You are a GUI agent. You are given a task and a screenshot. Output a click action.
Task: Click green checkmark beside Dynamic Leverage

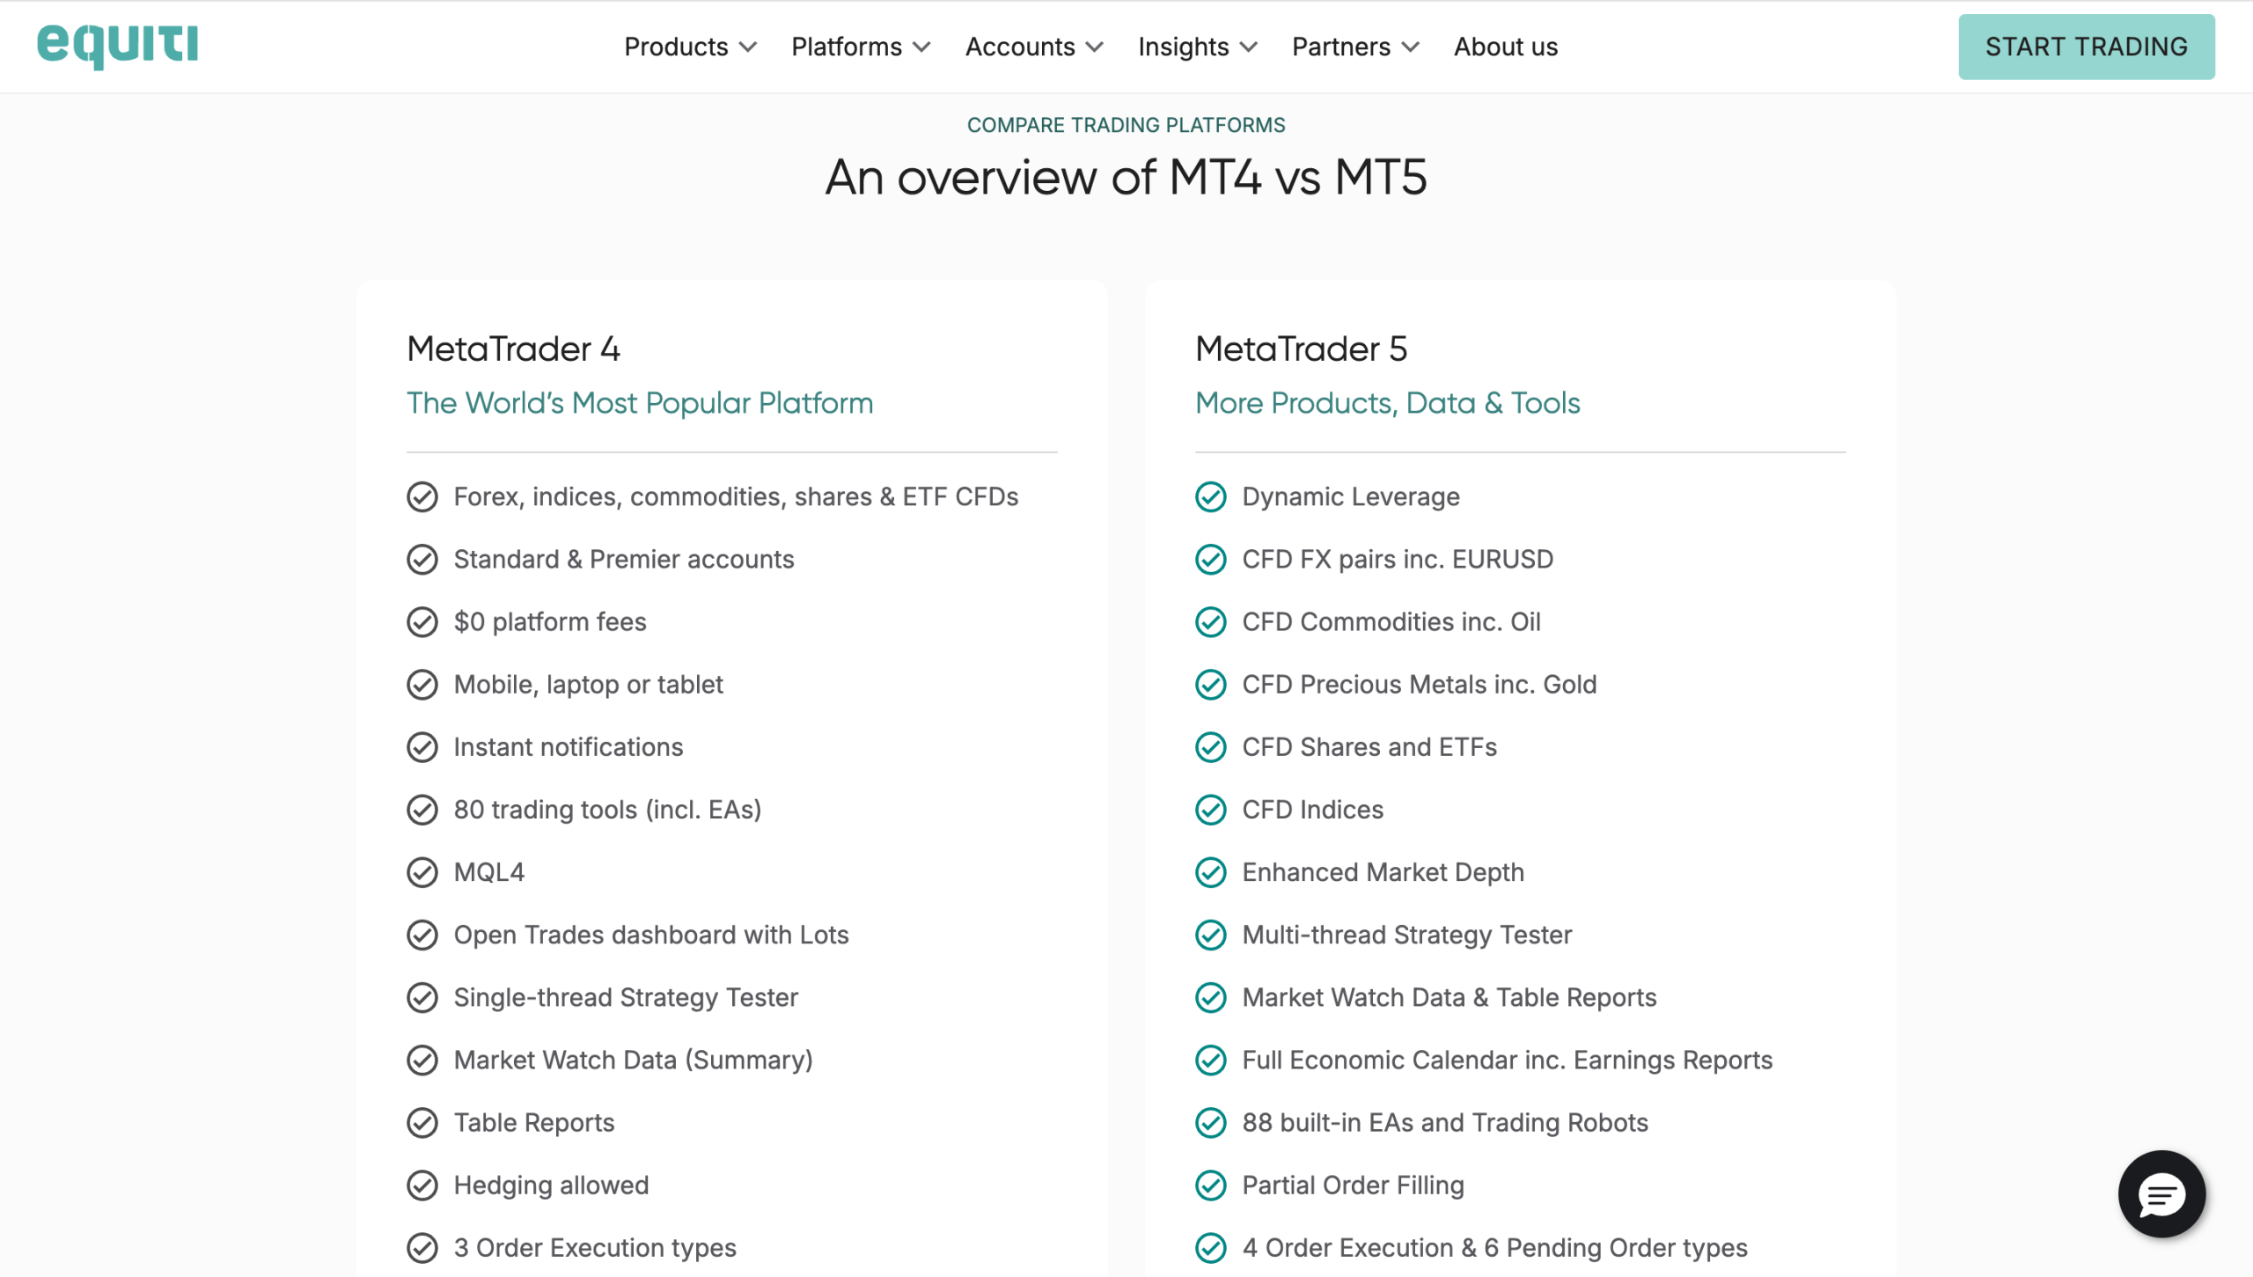click(x=1211, y=497)
